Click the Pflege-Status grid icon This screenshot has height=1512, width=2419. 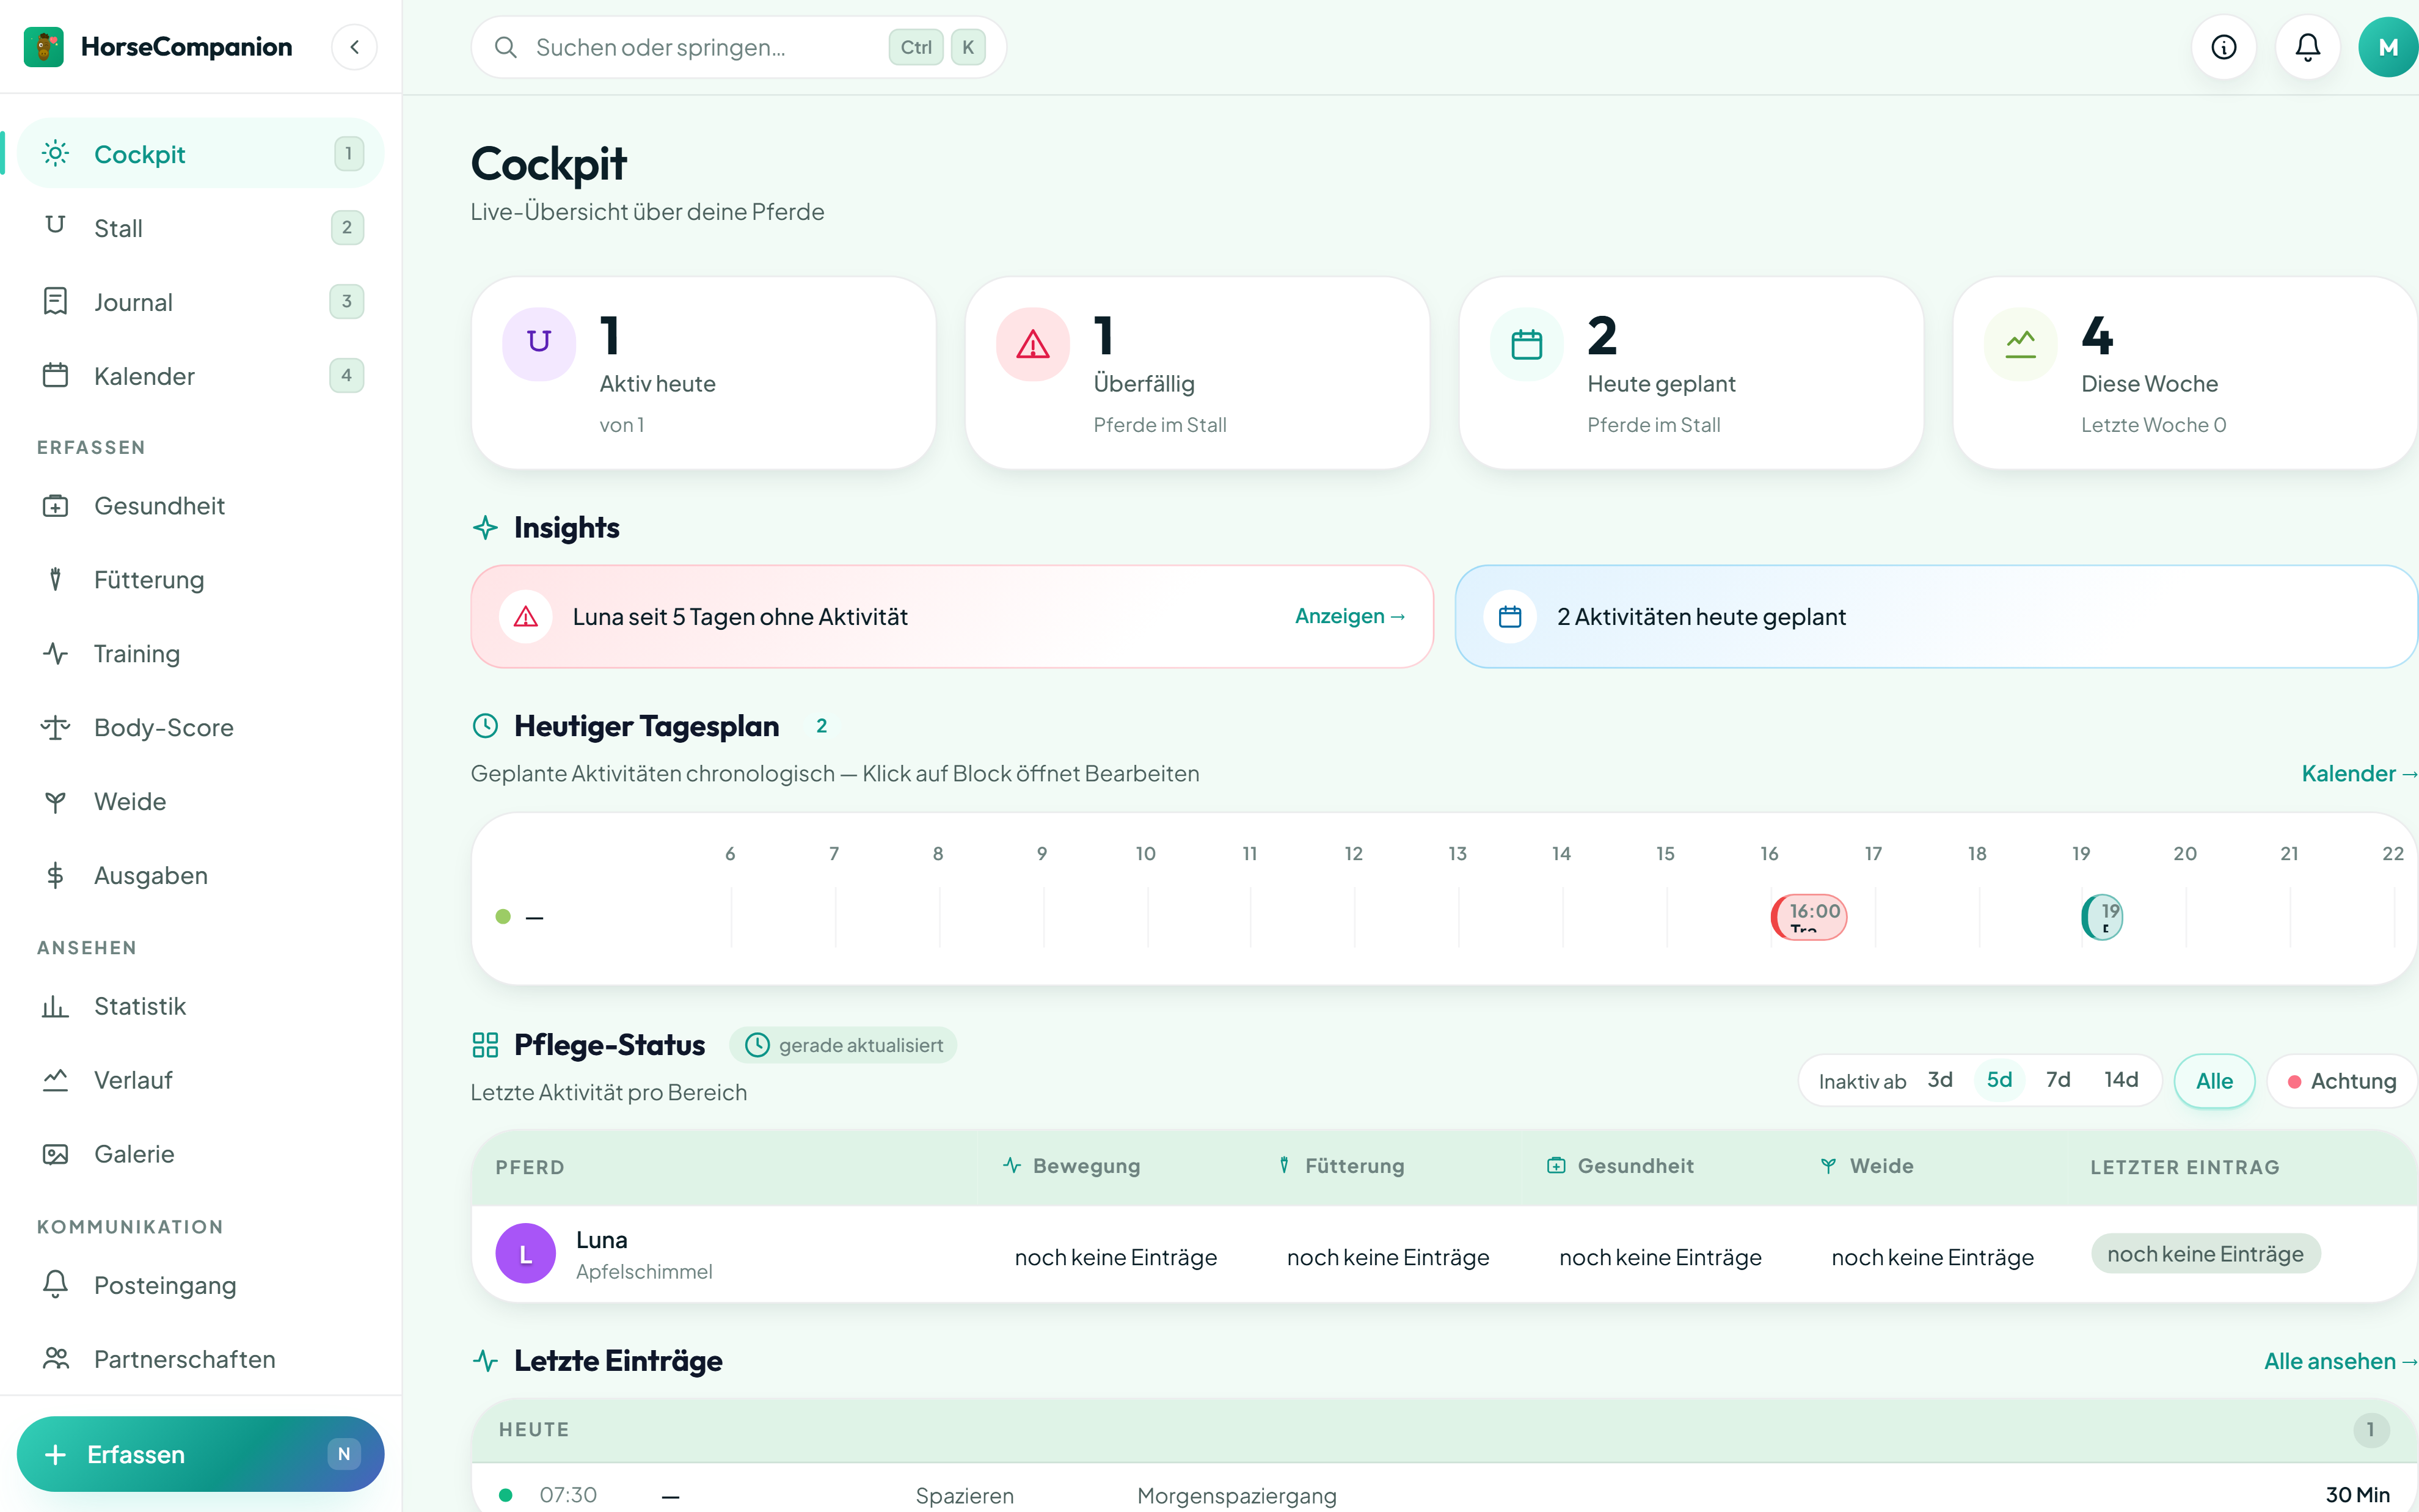pos(486,1045)
